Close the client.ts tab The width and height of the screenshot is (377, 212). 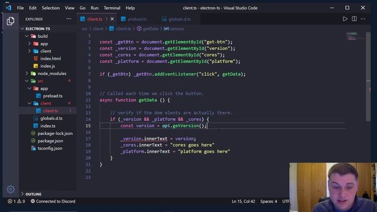click(x=112, y=19)
